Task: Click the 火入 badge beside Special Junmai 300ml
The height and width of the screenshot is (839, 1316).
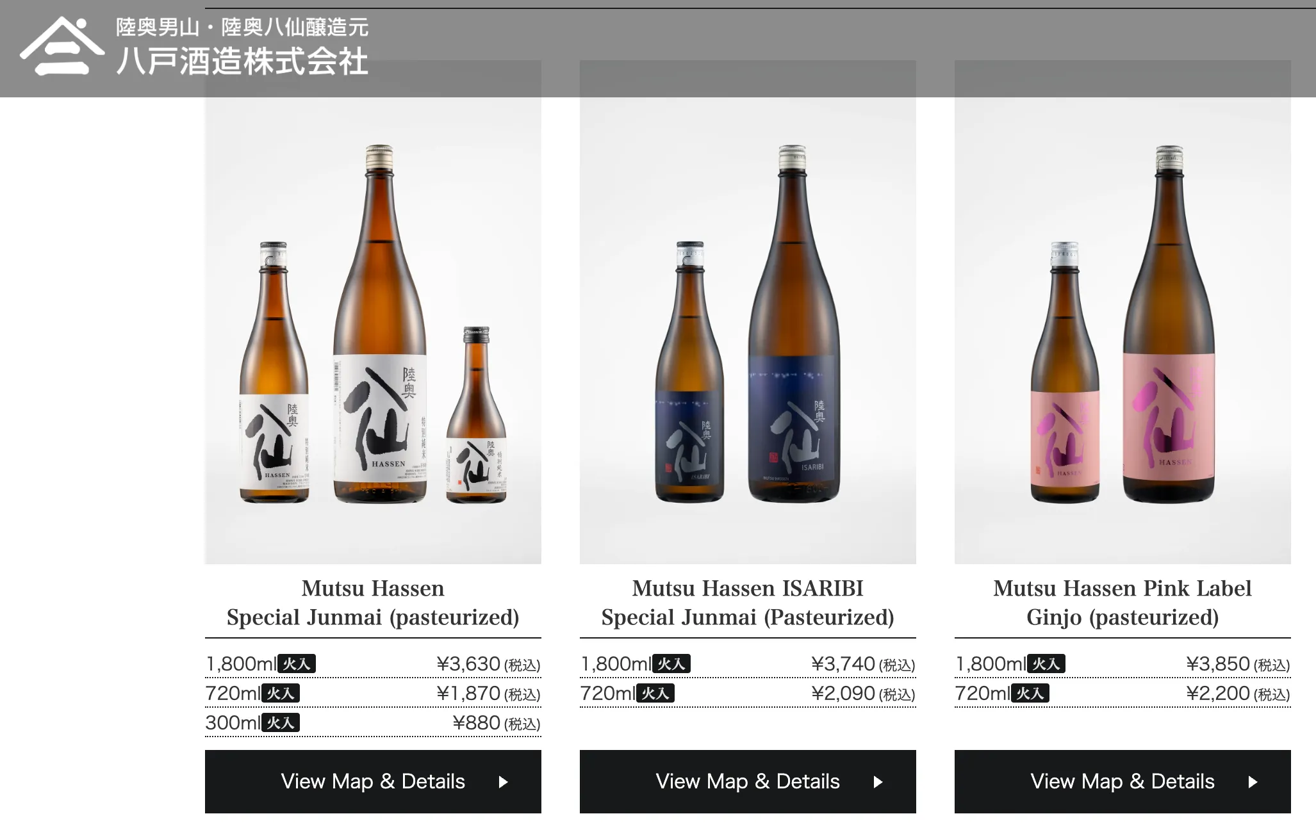Action: 281,723
